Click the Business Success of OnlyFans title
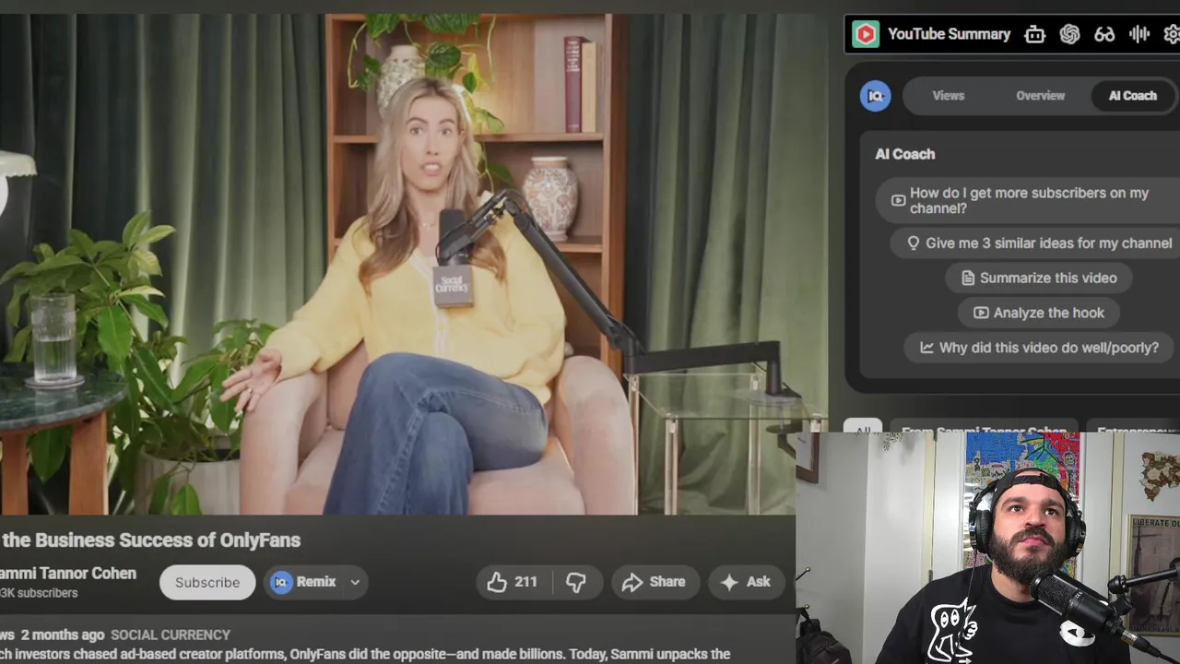The height and width of the screenshot is (664, 1180). tap(150, 540)
